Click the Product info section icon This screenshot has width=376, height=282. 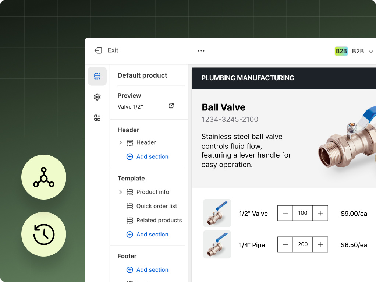click(130, 192)
